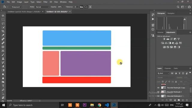Toggle the Contiguous option
The image size is (192, 108).
coord(86,7)
